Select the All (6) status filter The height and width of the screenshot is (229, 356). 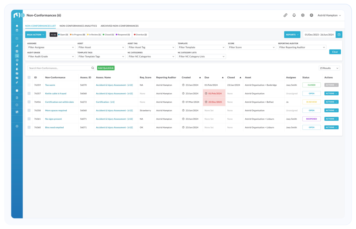click(53, 35)
